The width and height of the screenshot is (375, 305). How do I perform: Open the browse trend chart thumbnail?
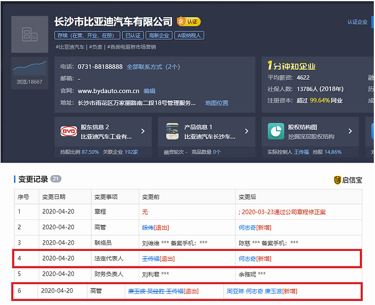[30, 68]
